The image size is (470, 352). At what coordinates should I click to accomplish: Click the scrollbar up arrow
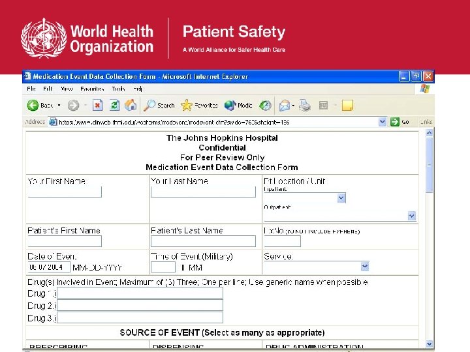point(430,132)
